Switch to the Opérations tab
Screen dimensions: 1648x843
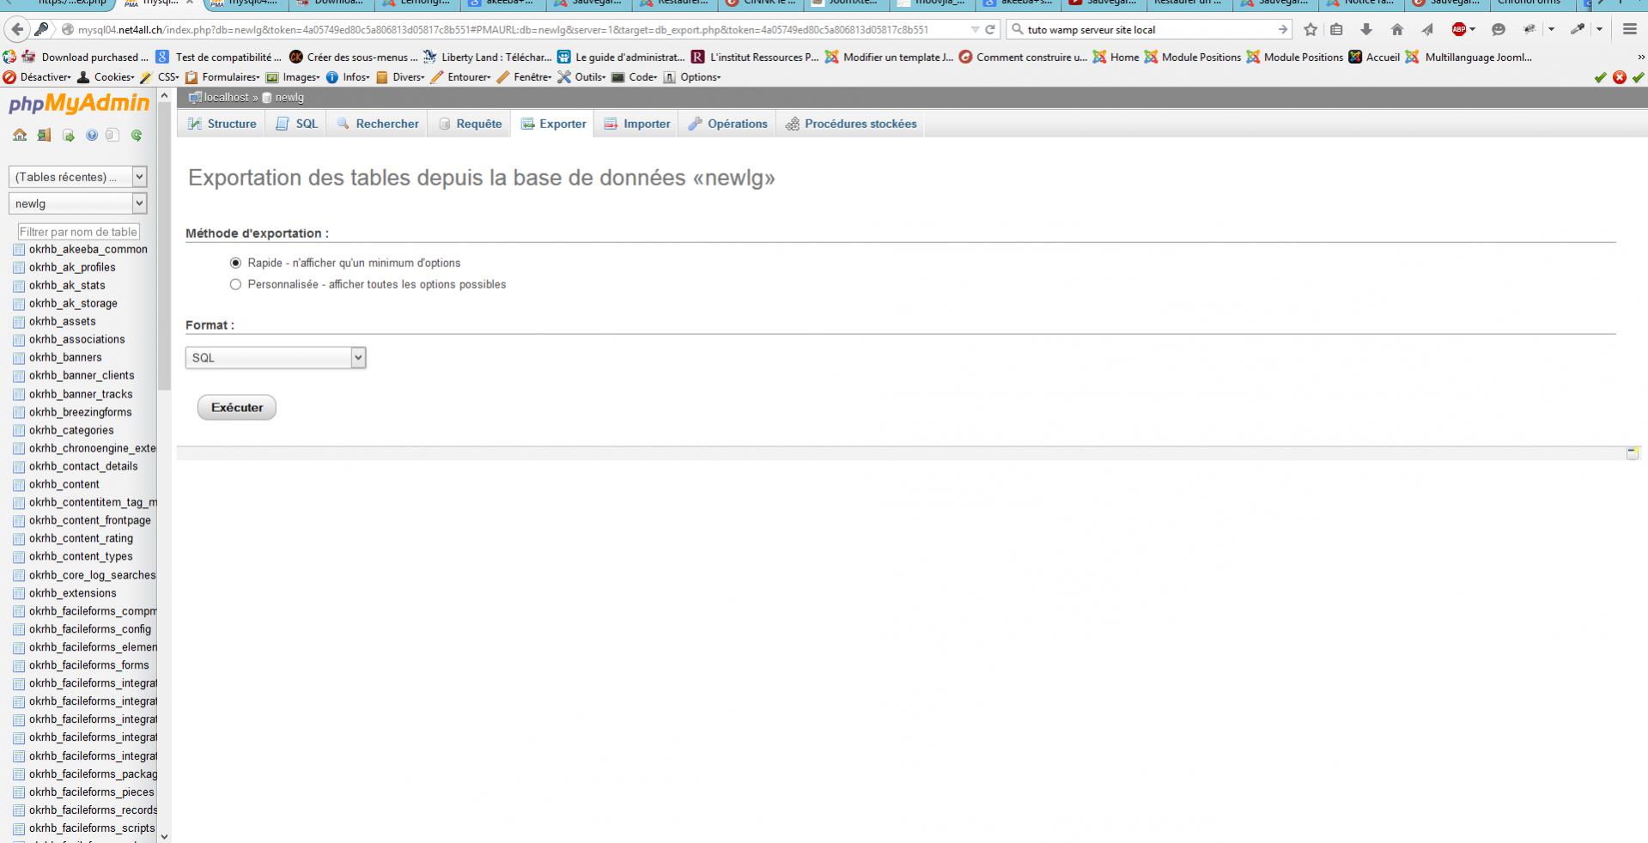(728, 124)
